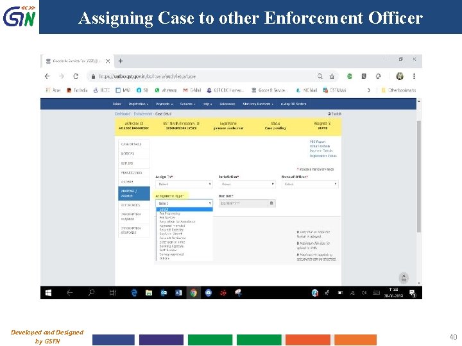Image resolution: width=462 pixels, height=346 pixels.
Task: Open the Due Date calendar picker
Action: tap(271, 203)
